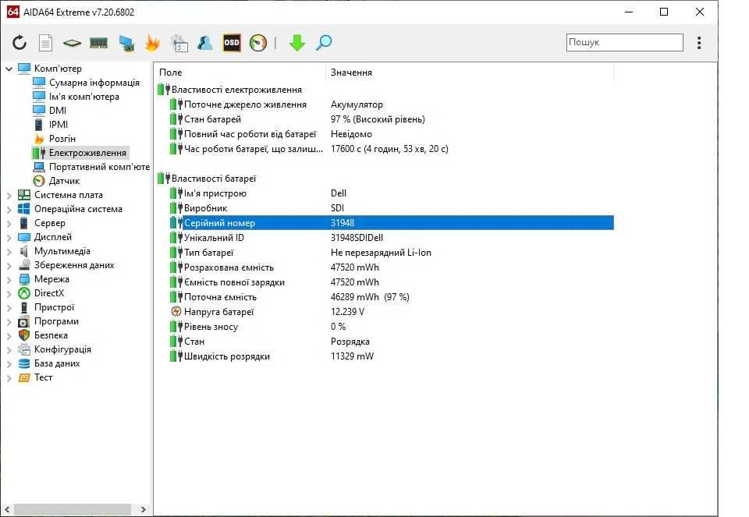
Task: Click the Властивості батареї group header
Action: click(x=214, y=179)
